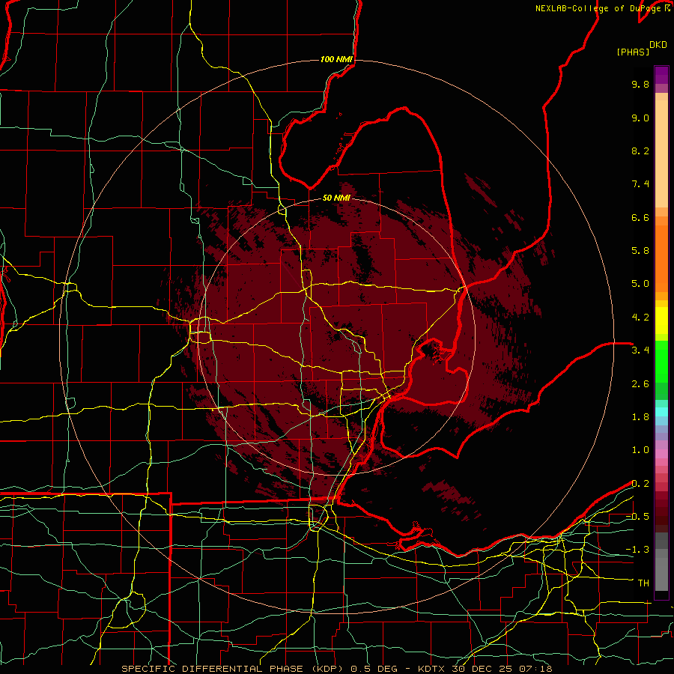Click the -1.3 value on the color scale
Viewport: 674px width, 674px height.
coord(637,550)
